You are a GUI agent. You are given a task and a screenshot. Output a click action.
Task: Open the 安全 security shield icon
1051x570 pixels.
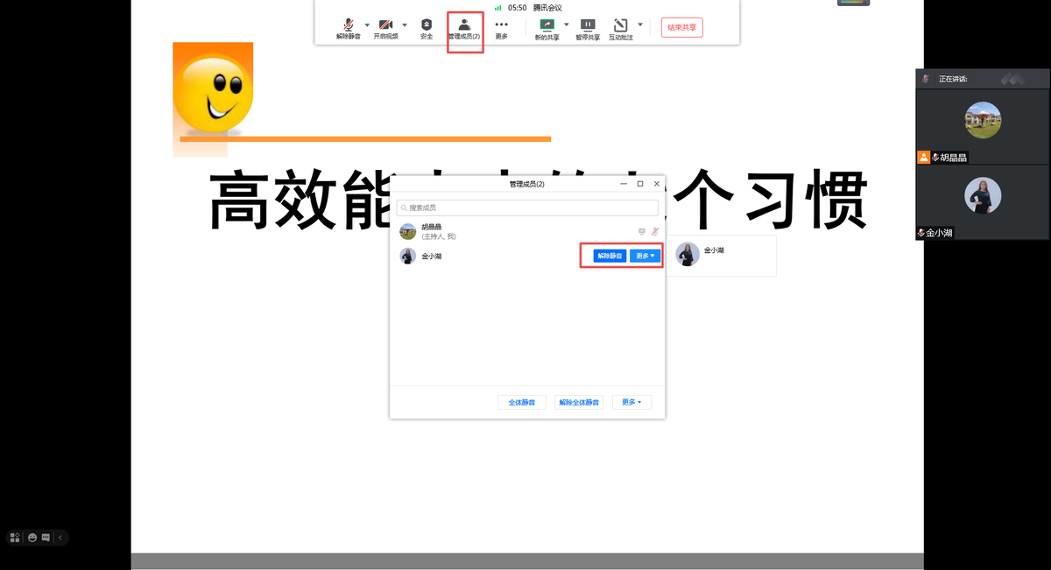(427, 26)
